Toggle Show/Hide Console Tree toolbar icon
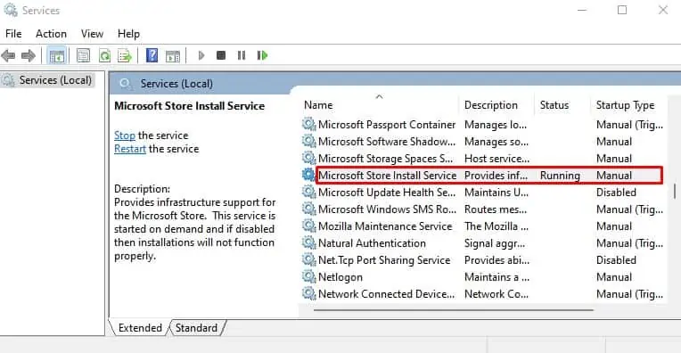Image resolution: width=681 pixels, height=353 pixels. click(x=57, y=56)
